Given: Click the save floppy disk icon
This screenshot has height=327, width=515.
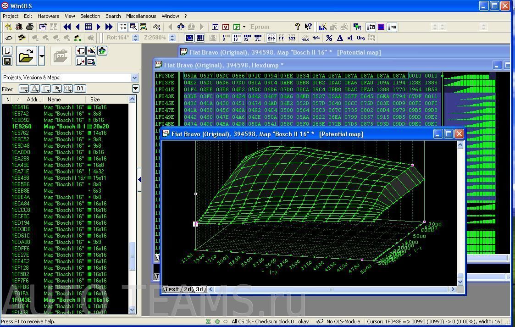Looking at the screenshot, I should 7,61.
